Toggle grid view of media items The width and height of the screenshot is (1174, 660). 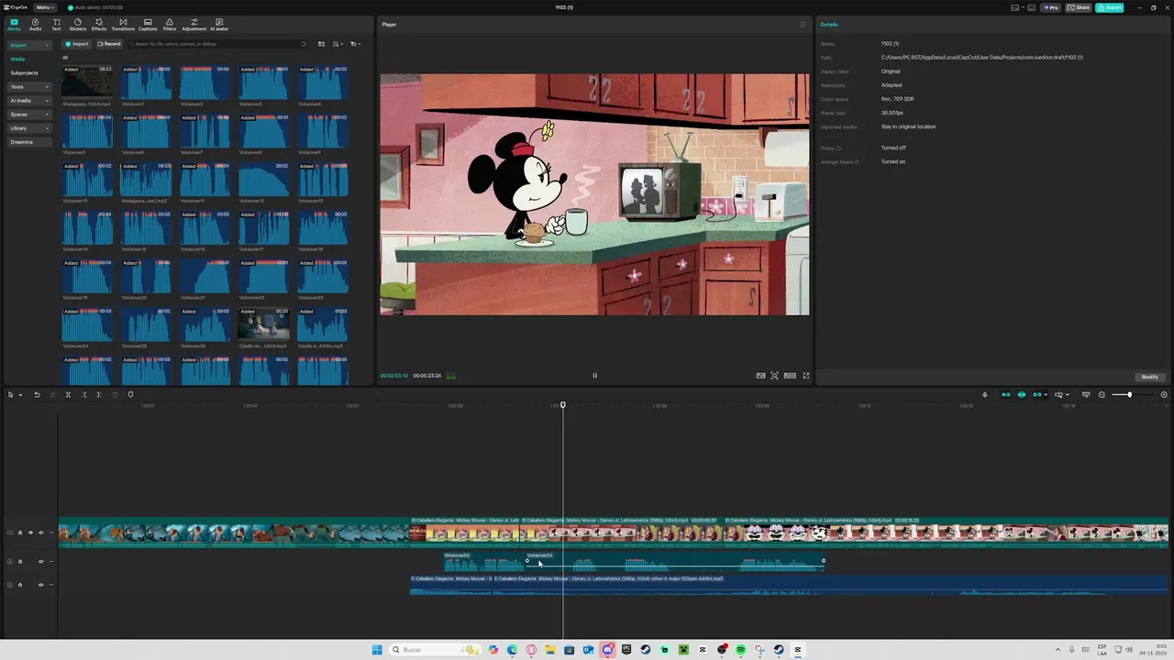[x=321, y=44]
